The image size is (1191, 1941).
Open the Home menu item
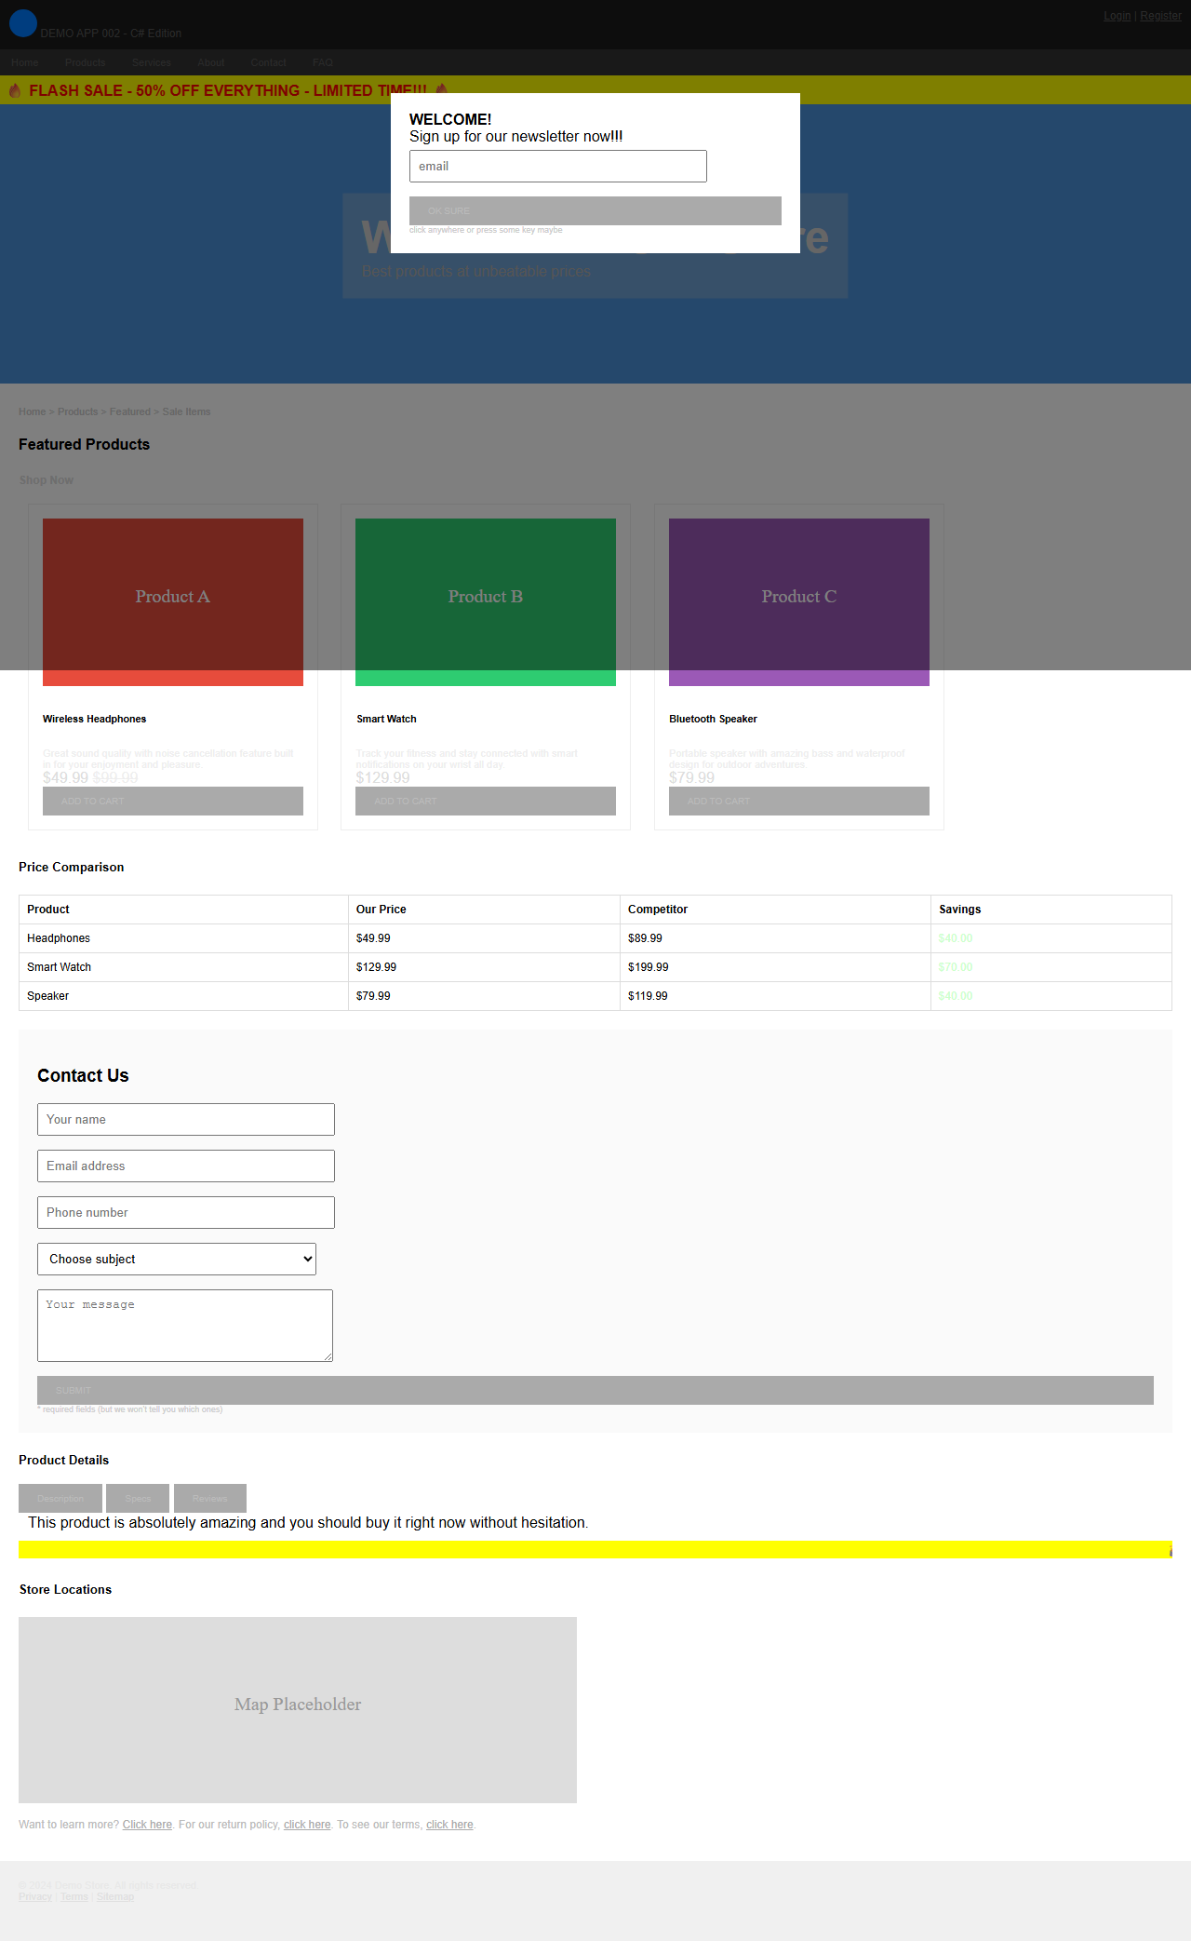pyautogui.click(x=25, y=62)
